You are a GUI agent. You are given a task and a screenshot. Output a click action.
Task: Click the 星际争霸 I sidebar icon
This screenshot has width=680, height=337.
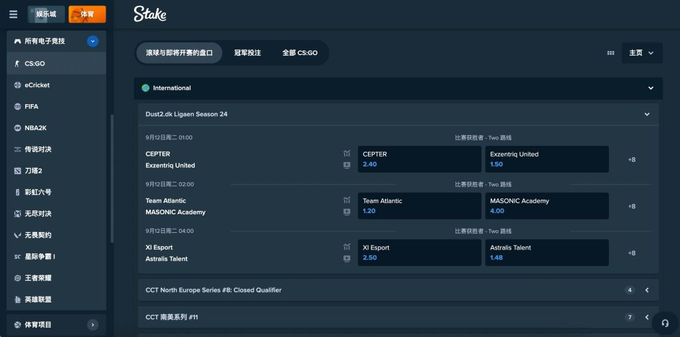point(17,257)
